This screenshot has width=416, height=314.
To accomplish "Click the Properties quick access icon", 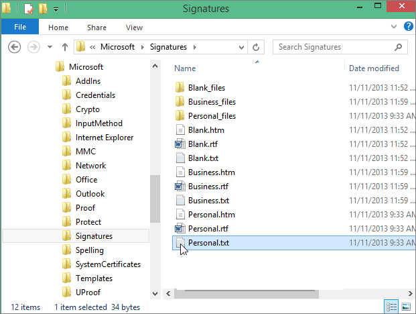I will (29, 9).
